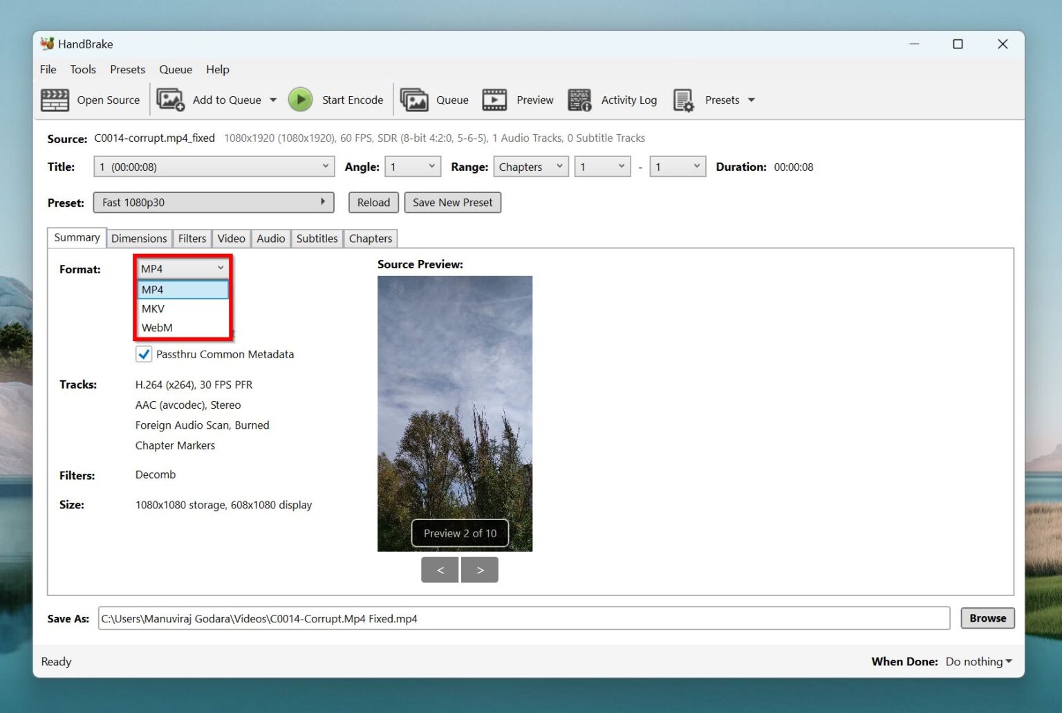Start Encode with the green play icon
Viewport: 1062px width, 713px height.
(300, 100)
